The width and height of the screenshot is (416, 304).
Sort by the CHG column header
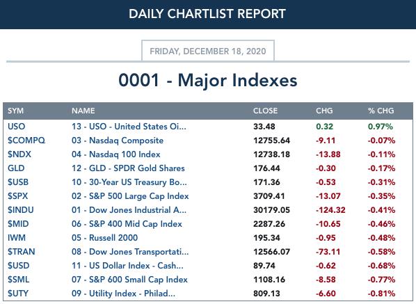tap(324, 111)
